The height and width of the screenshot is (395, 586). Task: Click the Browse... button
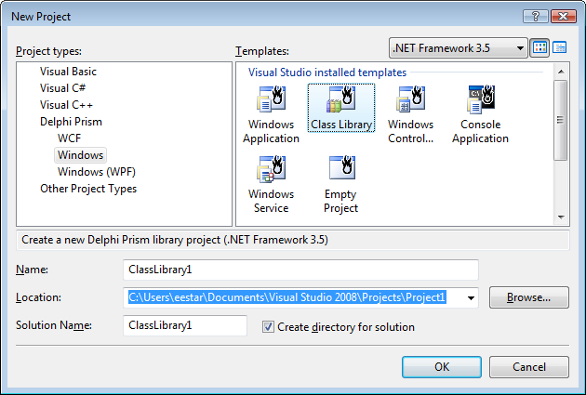pos(529,297)
